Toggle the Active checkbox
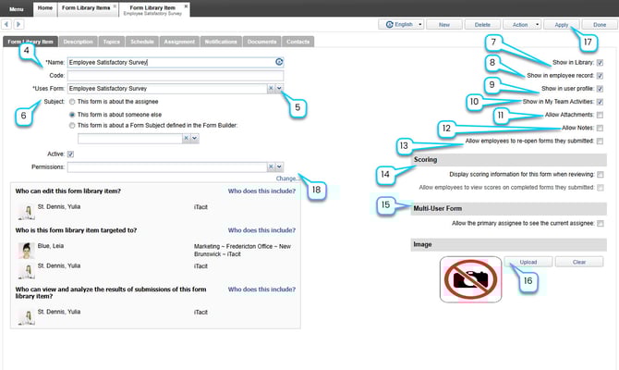 coord(71,154)
